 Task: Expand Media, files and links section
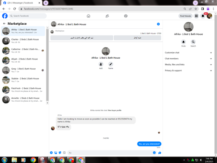click(x=188, y=64)
